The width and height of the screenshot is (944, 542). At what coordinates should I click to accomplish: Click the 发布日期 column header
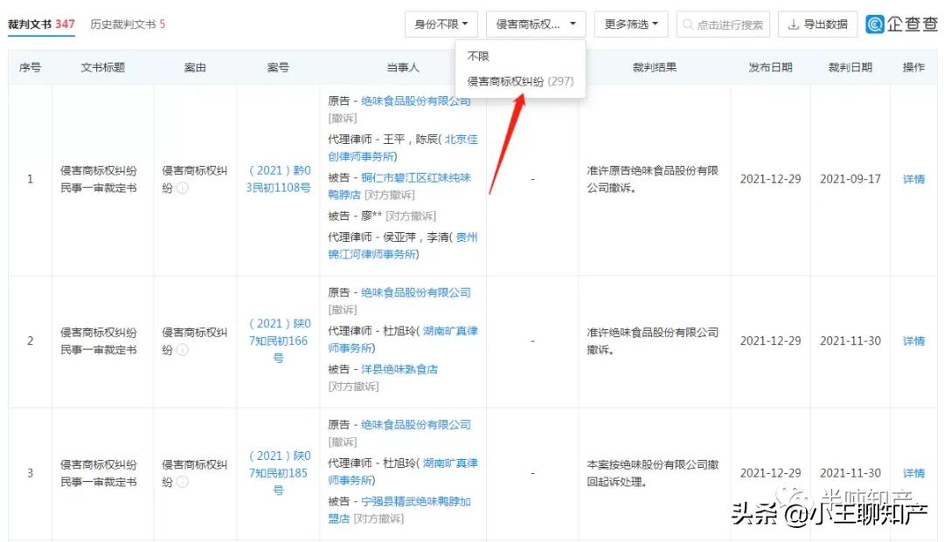771,67
